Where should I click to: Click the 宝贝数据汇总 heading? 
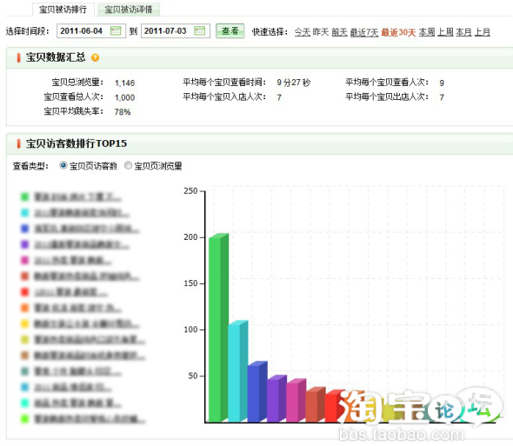tap(56, 57)
